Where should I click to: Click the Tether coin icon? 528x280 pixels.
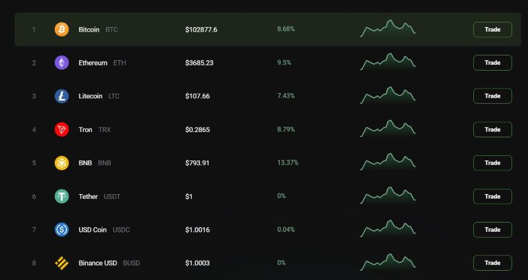tap(61, 196)
